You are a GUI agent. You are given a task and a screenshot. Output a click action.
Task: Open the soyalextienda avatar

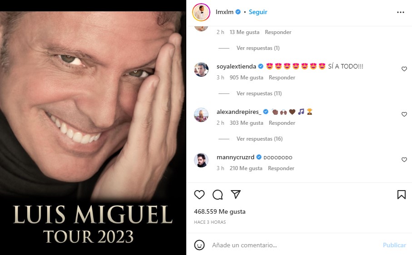click(201, 69)
